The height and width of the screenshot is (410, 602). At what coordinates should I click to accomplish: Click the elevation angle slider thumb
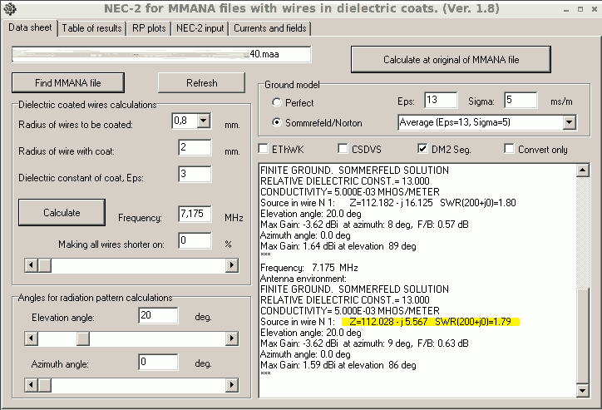click(x=83, y=338)
